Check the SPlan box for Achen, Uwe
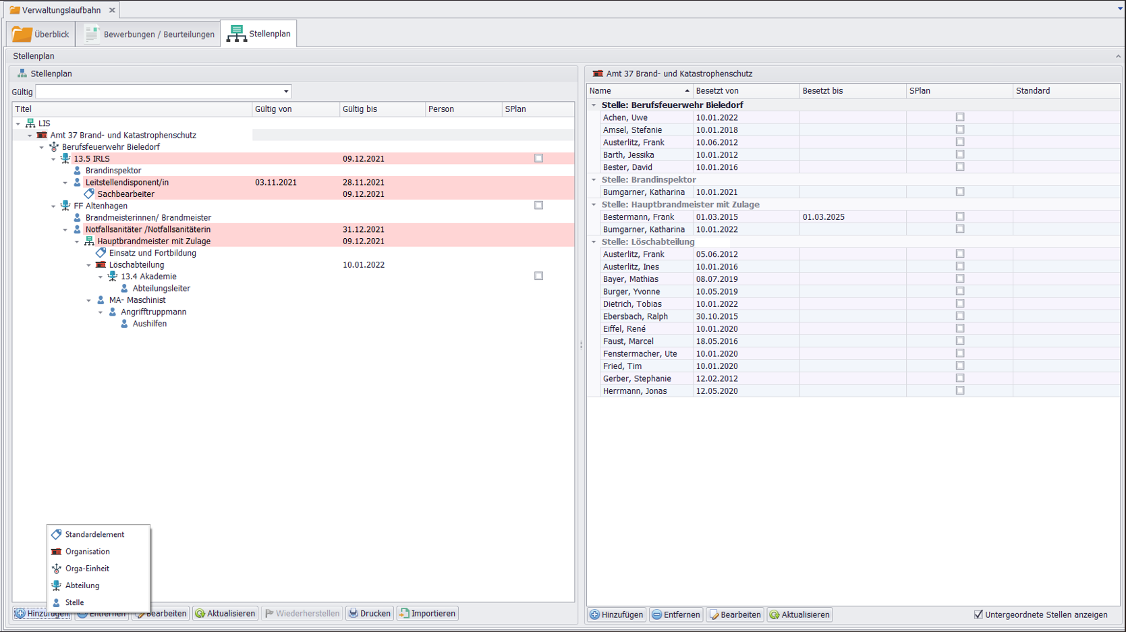 pos(959,117)
